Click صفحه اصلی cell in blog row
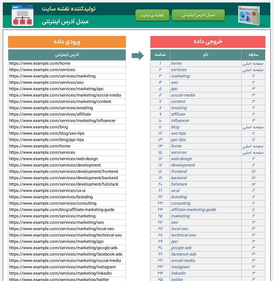The image size is (274, 281). [x=253, y=127]
